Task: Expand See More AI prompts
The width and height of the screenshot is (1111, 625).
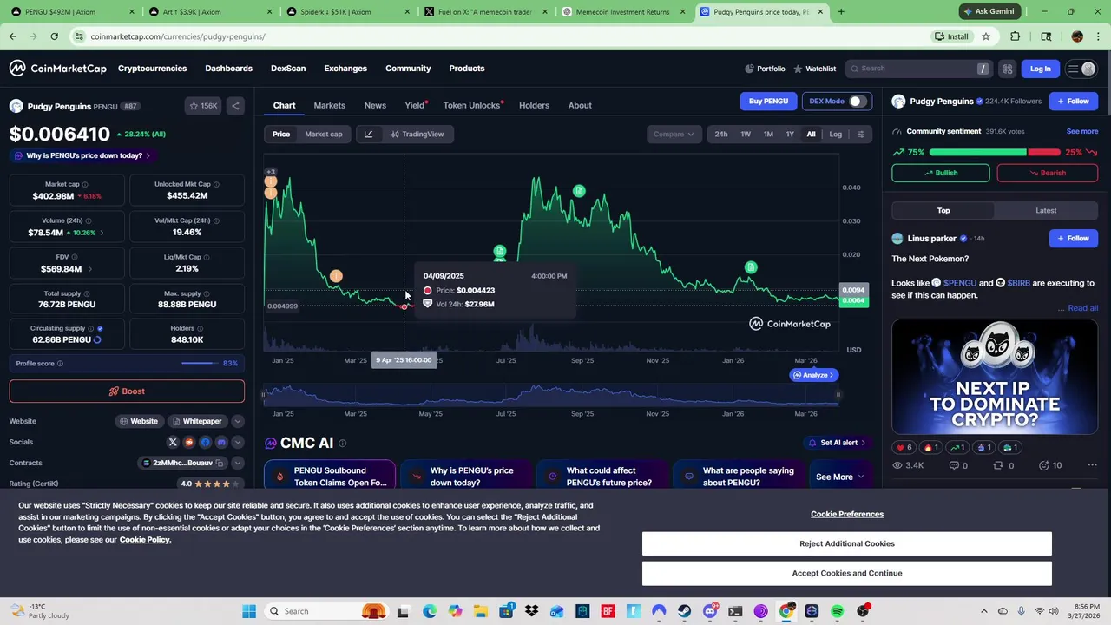Action: coord(839,477)
